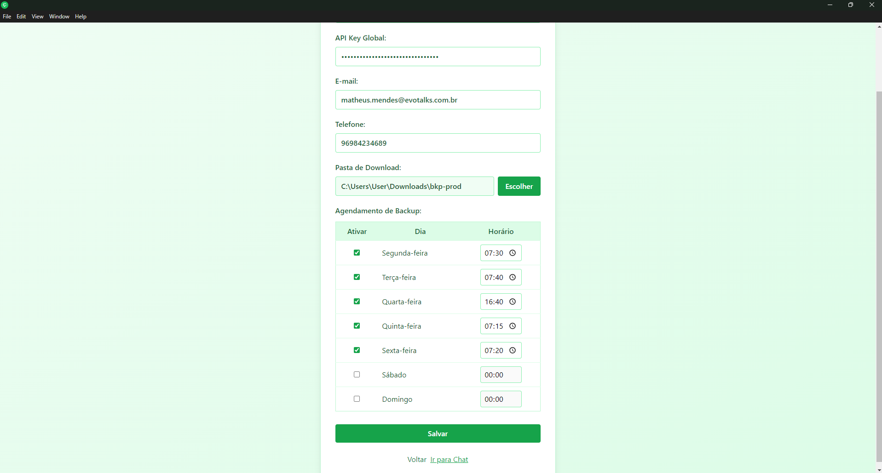This screenshot has height=473, width=882.
Task: Enable backup for Sábado
Action: (357, 375)
